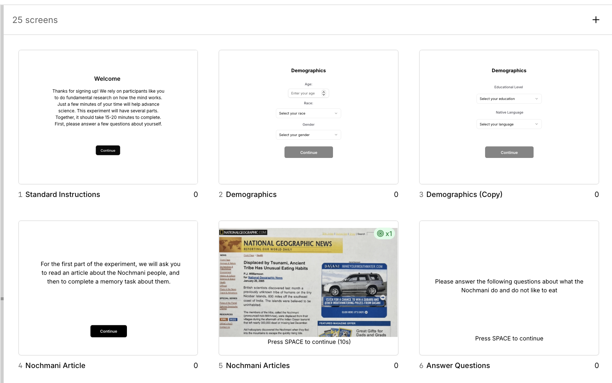Viewport: 612px width, 383px height.
Task: Click Continue on Demographics (Copy) screen
Action: tap(509, 152)
